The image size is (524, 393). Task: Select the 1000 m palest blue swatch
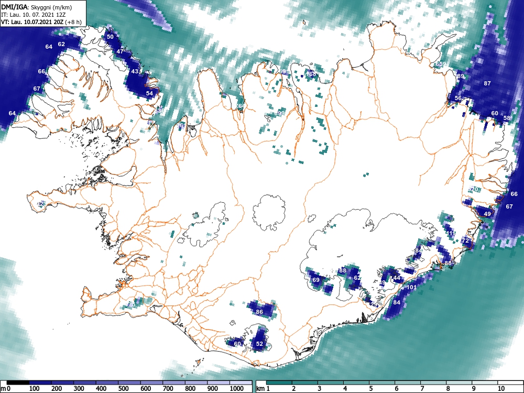(241, 383)
